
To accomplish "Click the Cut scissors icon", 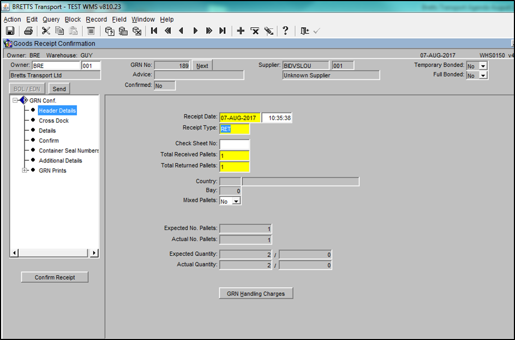I will (x=46, y=31).
